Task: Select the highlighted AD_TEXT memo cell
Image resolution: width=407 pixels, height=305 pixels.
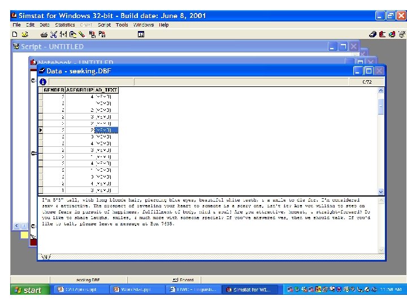Action: pos(106,130)
